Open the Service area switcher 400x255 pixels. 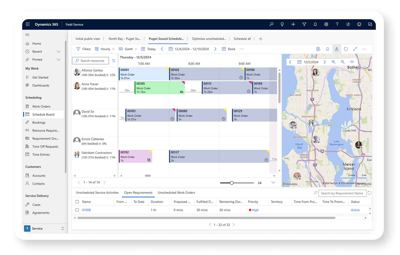coord(44,228)
